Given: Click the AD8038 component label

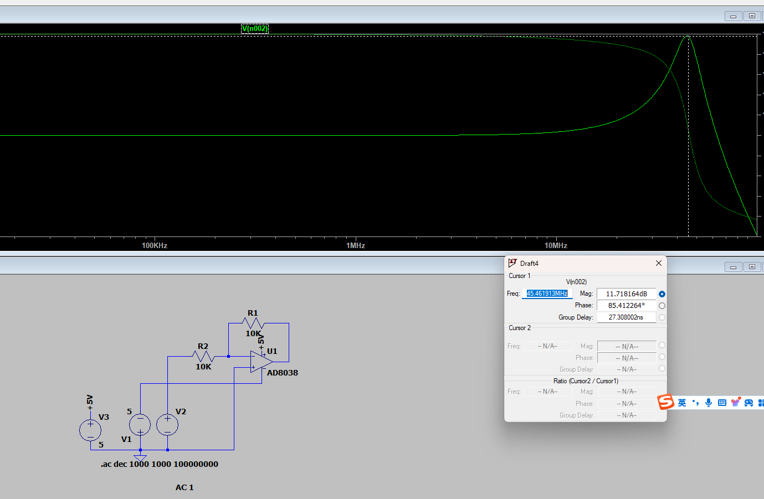Looking at the screenshot, I should pos(283,373).
